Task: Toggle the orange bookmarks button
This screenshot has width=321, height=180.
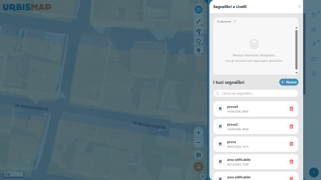Action: coord(199,167)
